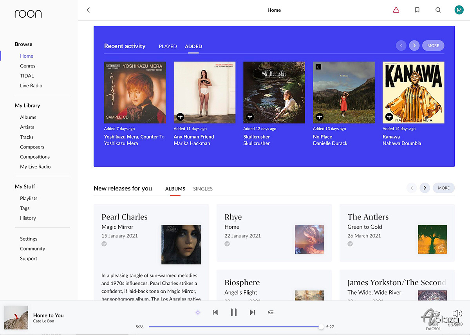Screen dimensions: 470x335
Task: Open My Live Radio
Action: [35, 167]
